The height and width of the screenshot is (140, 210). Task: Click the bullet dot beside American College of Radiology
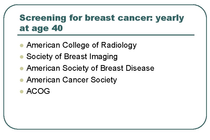[22, 46]
